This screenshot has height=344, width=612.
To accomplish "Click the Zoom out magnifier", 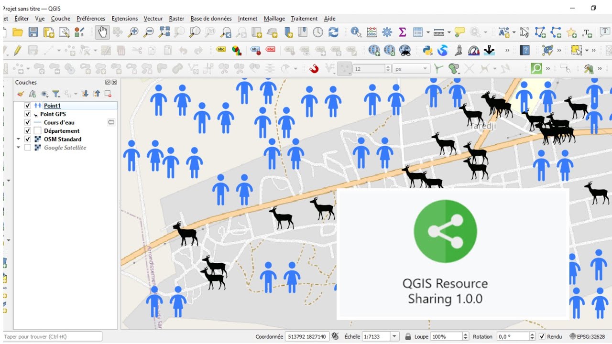I will [x=149, y=32].
